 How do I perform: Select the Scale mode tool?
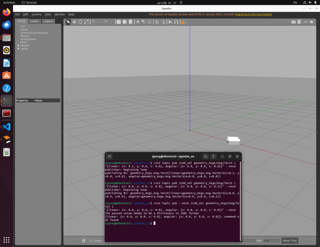pos(86,22)
